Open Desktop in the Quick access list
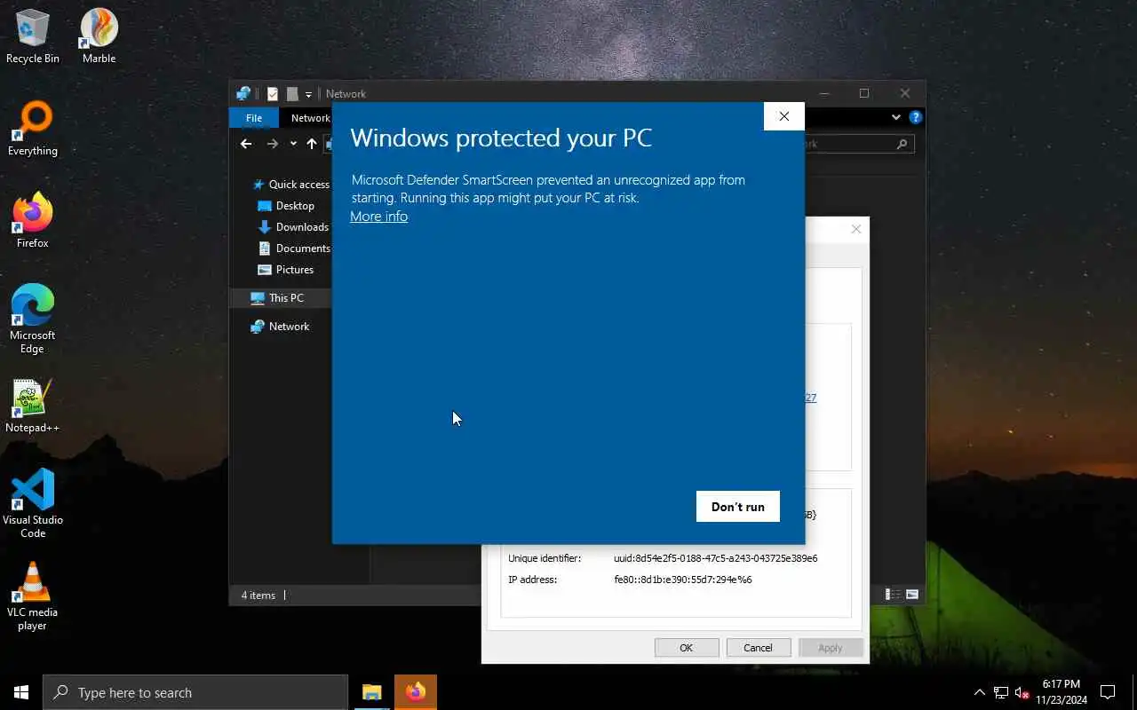 [285, 206]
